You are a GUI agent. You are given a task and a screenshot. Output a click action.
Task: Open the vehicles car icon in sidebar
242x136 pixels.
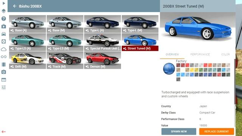pos(4,34)
